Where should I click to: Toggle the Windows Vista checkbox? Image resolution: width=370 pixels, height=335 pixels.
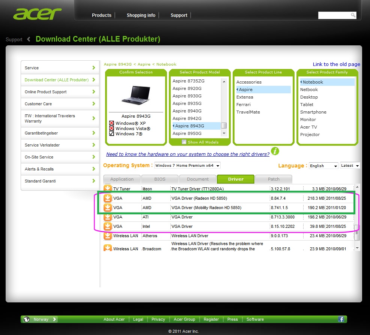click(111, 129)
